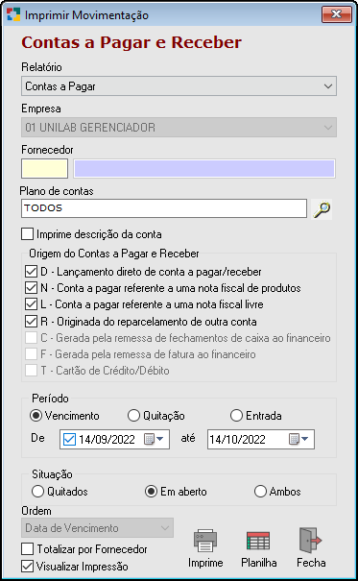This screenshot has height=581, width=358.
Task: Click the yellow Fornecedor code field
Action: [45, 169]
